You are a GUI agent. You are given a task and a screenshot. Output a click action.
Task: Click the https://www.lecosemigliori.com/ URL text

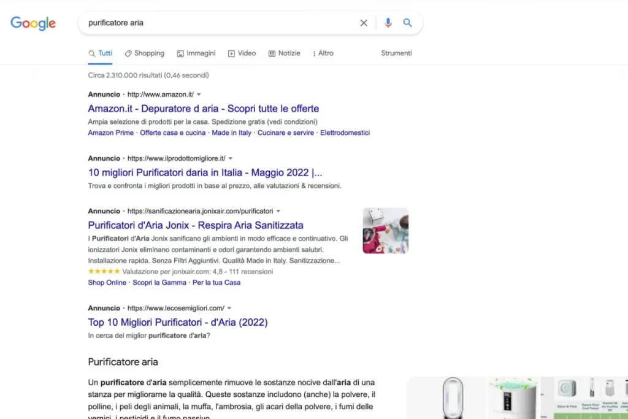tap(176, 308)
